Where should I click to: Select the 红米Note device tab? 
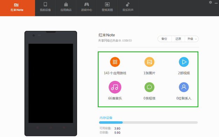click(18, 8)
